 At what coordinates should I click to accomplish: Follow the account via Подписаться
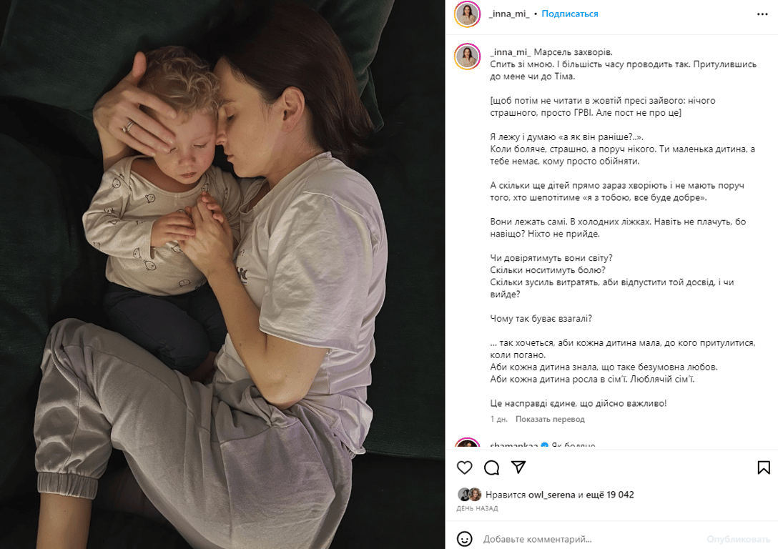pos(570,14)
